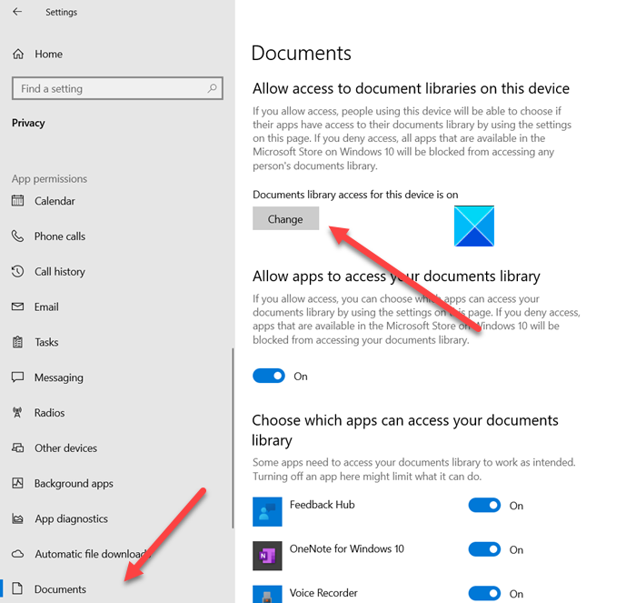
Task: Click the Tasks clipboard icon
Action: (x=17, y=342)
